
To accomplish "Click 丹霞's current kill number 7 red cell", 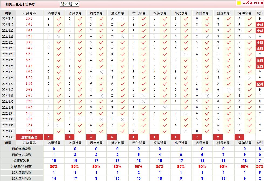I will (x=197, y=137).
